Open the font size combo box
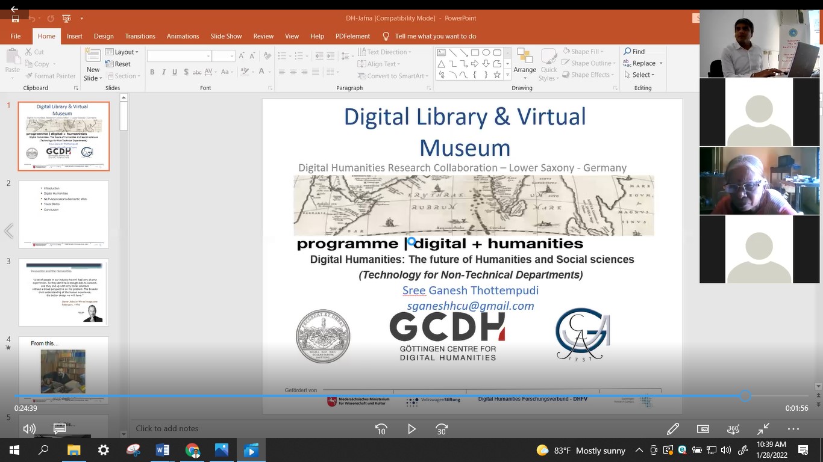 coord(224,56)
